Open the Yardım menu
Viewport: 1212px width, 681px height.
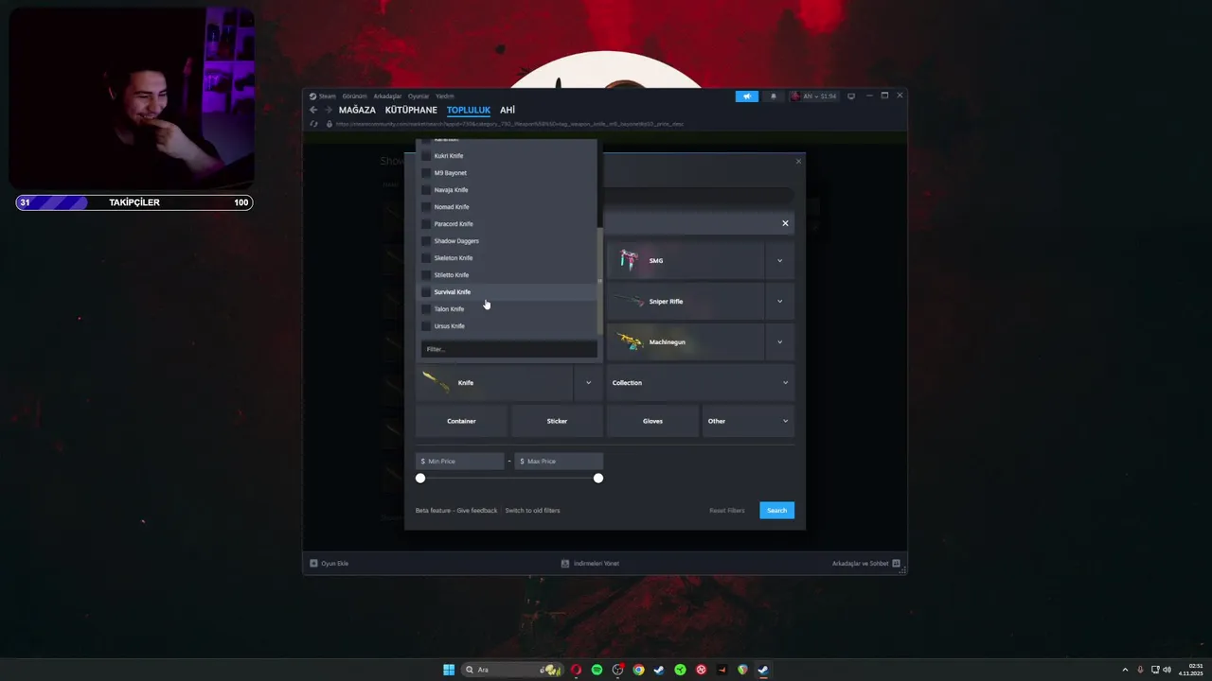click(445, 96)
